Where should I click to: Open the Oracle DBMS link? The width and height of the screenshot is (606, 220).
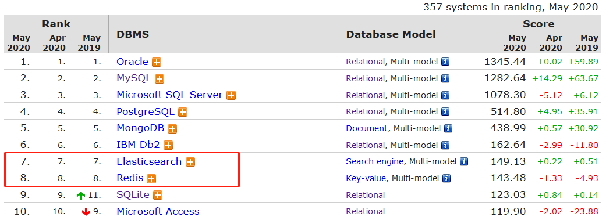133,62
